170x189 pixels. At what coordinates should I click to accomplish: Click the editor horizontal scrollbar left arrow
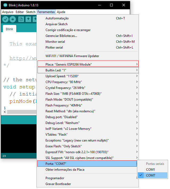(x=5, y=112)
